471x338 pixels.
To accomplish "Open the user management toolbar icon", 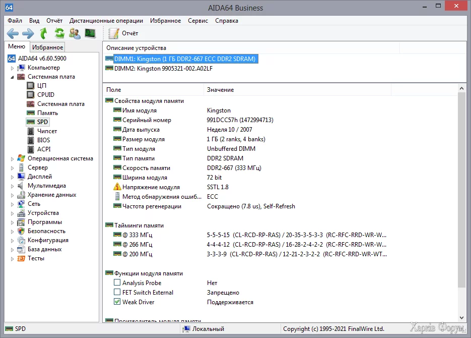I will 75,33.
